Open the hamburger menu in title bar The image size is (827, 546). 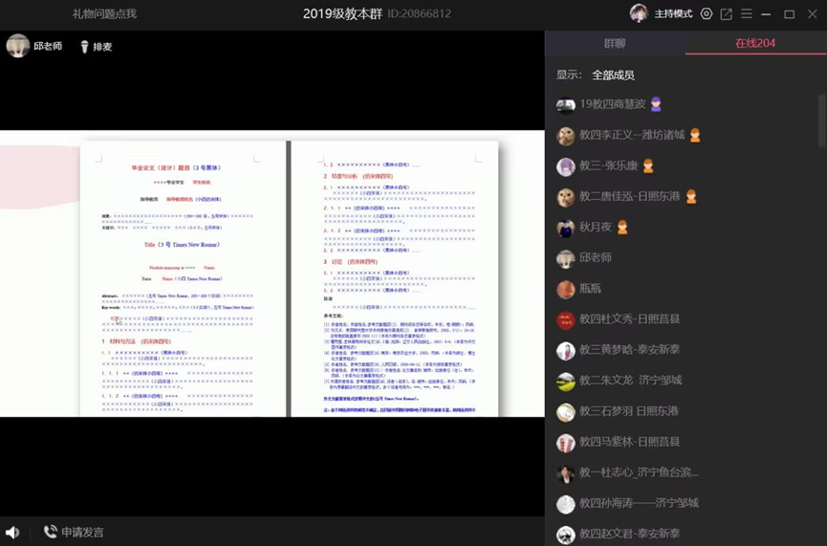tap(747, 13)
